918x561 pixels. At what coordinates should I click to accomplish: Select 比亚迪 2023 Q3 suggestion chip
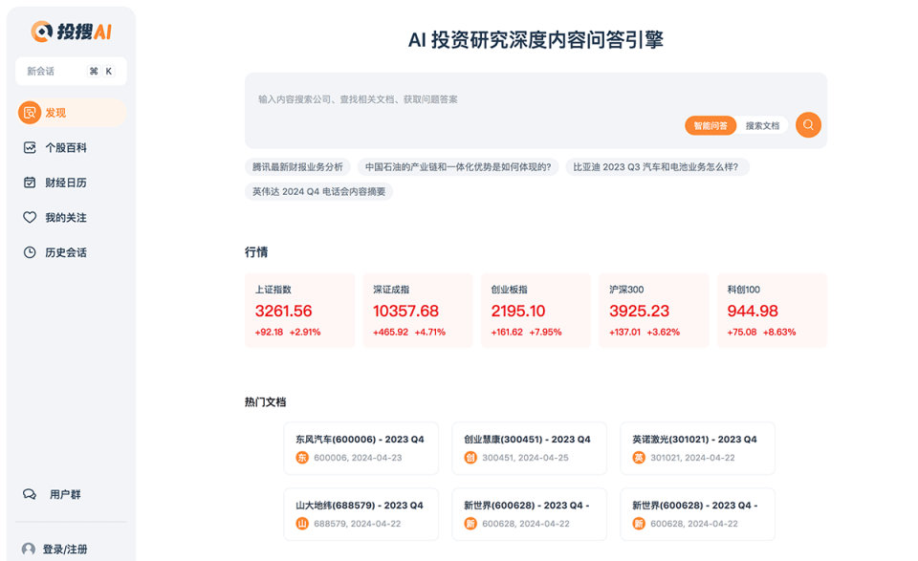coord(655,166)
